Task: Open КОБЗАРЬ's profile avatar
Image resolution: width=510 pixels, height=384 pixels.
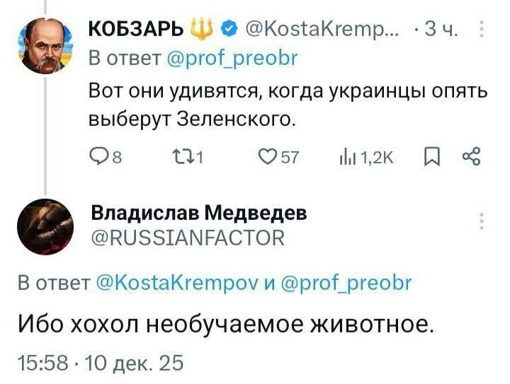Action: pyautogui.click(x=47, y=47)
